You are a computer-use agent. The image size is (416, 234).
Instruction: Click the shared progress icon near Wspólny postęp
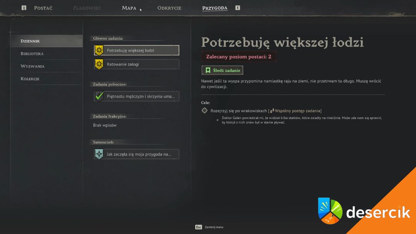[x=272, y=111]
